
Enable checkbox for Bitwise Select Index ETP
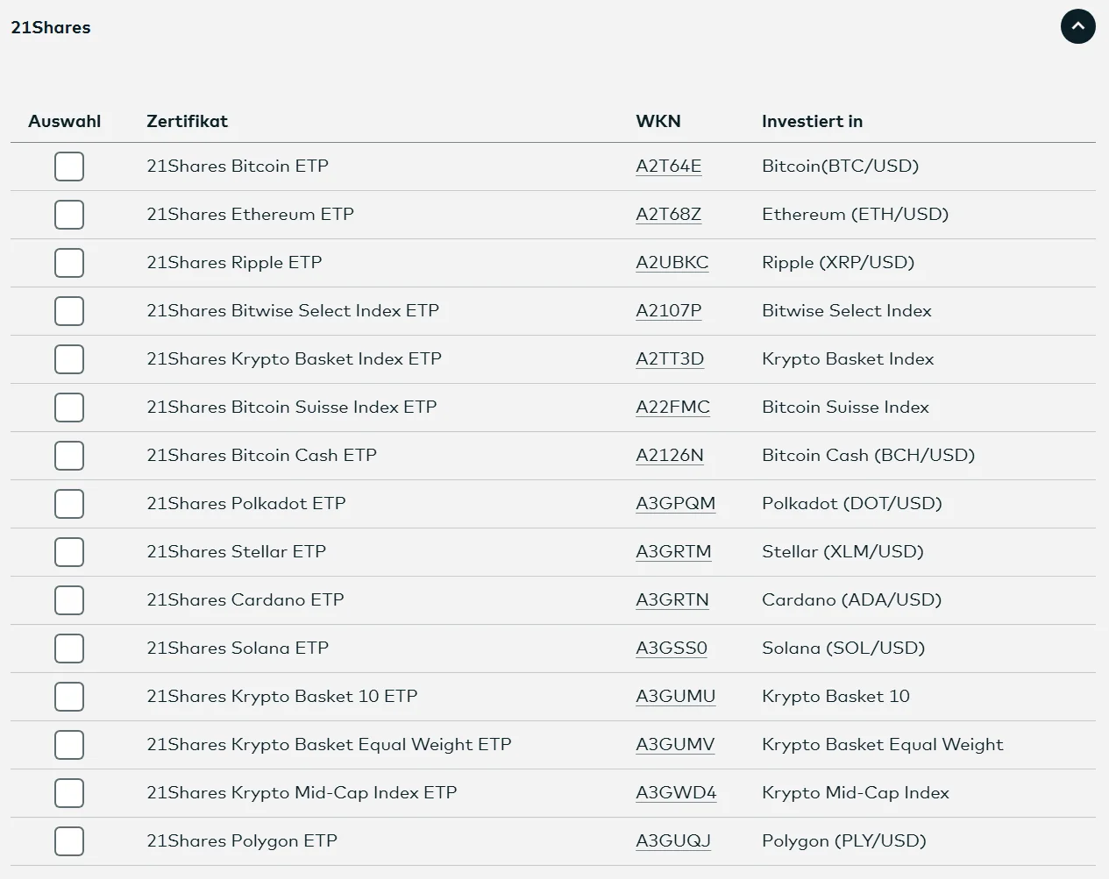69,311
